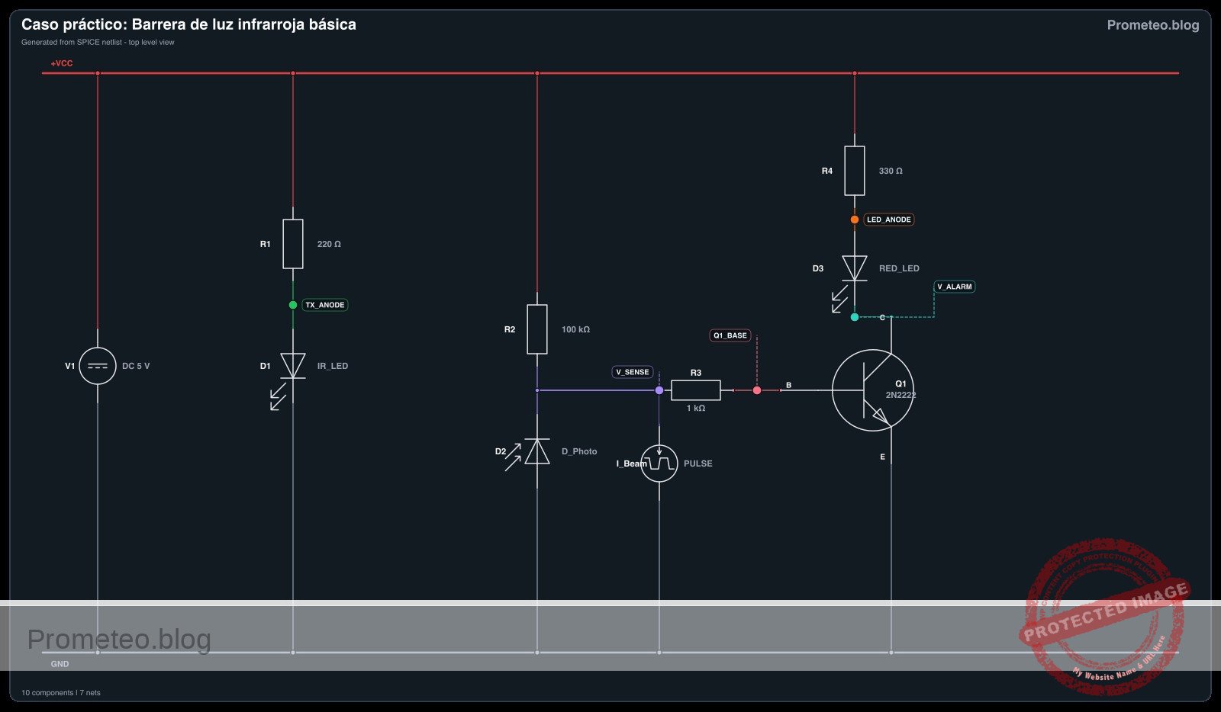
Task: Click the R4 junction on the +VCC rail
Action: [855, 73]
